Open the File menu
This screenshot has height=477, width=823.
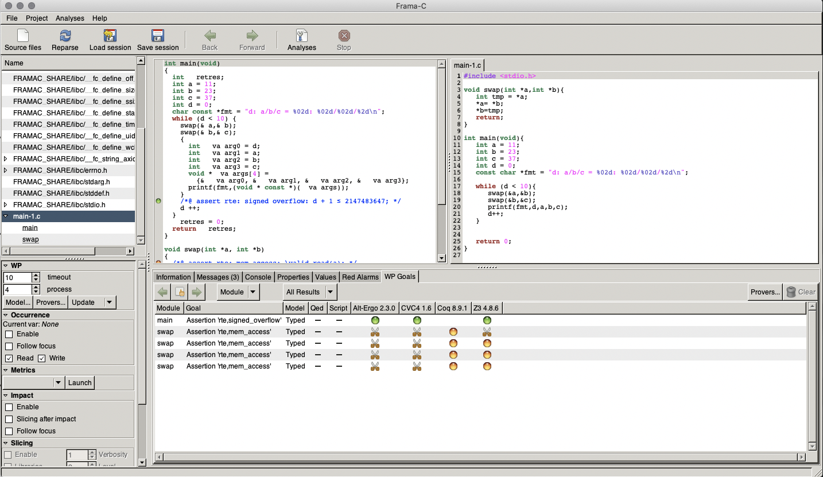click(x=12, y=18)
